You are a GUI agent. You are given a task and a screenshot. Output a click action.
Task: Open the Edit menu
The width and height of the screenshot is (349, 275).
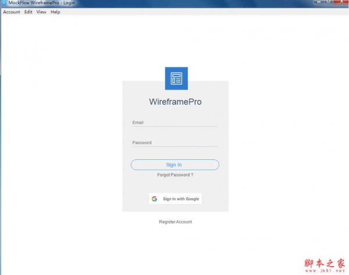click(29, 12)
